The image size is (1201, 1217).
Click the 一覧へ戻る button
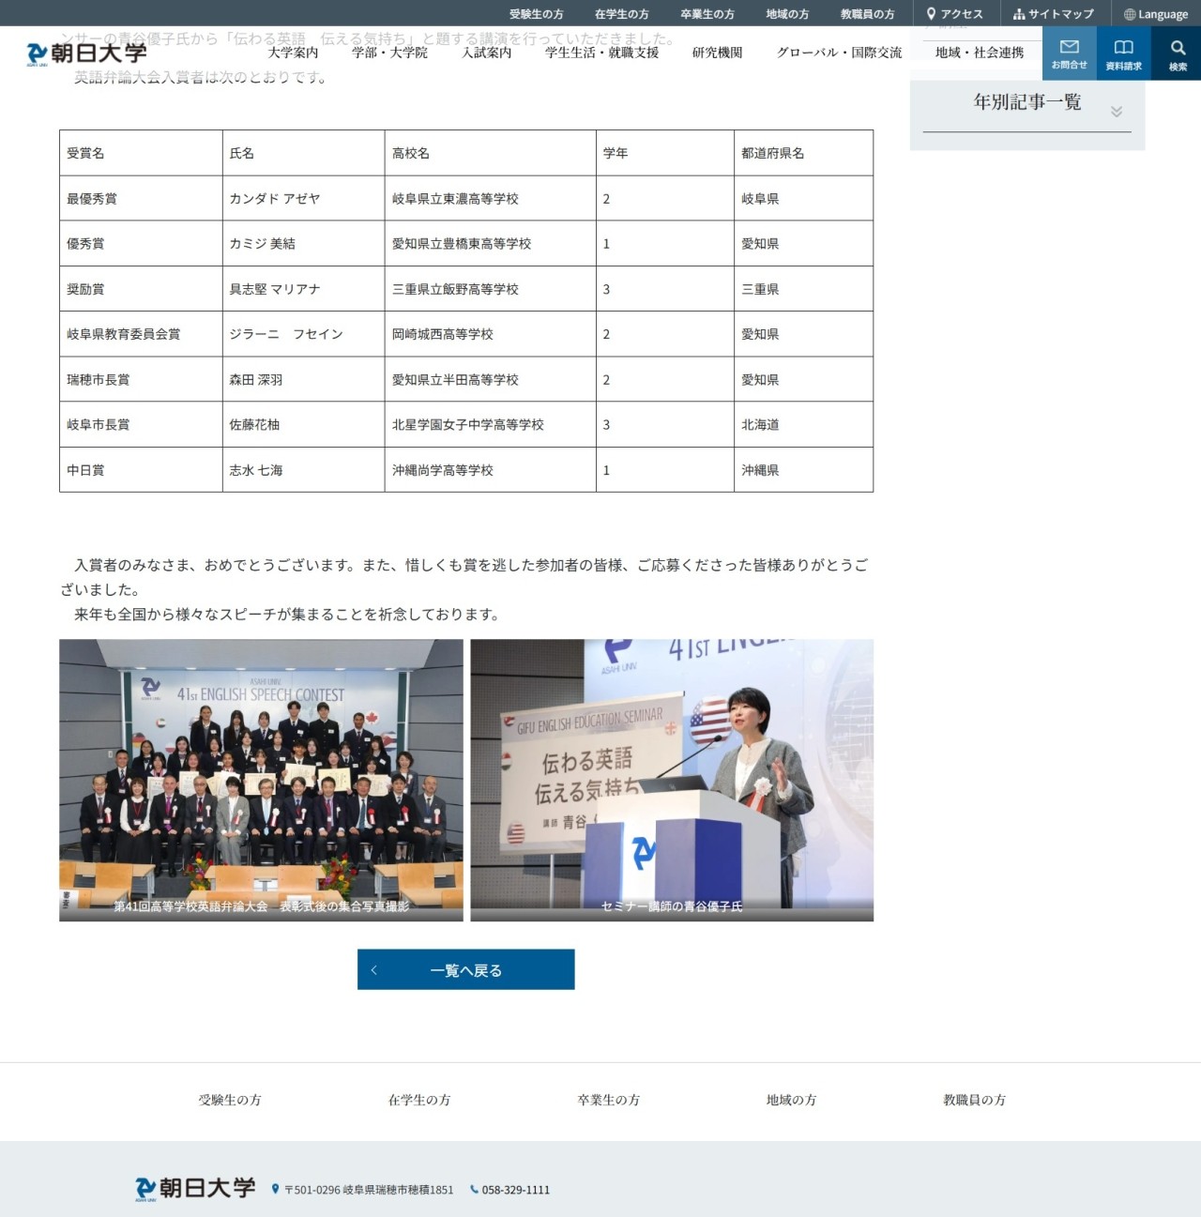[465, 969]
